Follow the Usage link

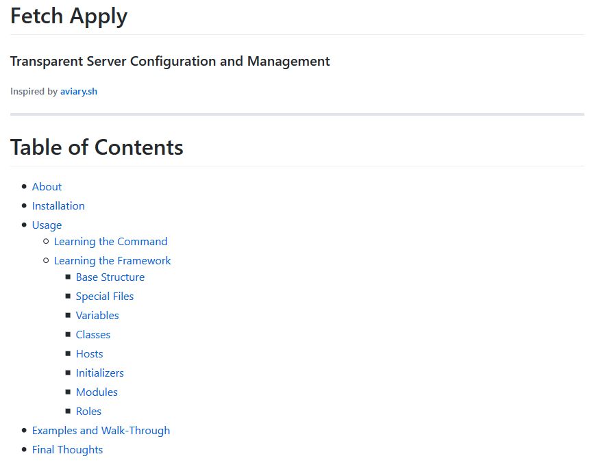(47, 225)
